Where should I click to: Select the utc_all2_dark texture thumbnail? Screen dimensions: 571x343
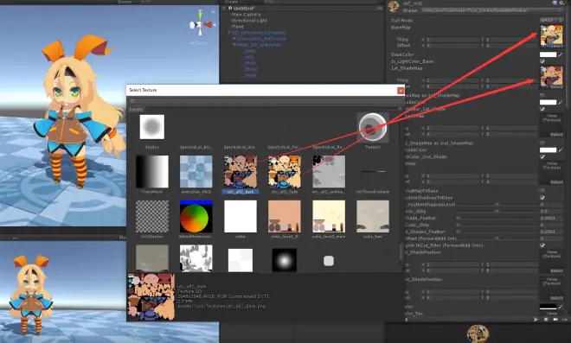tap(240, 172)
